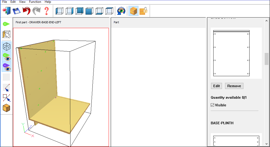Click the dotted grid icon

6,77
